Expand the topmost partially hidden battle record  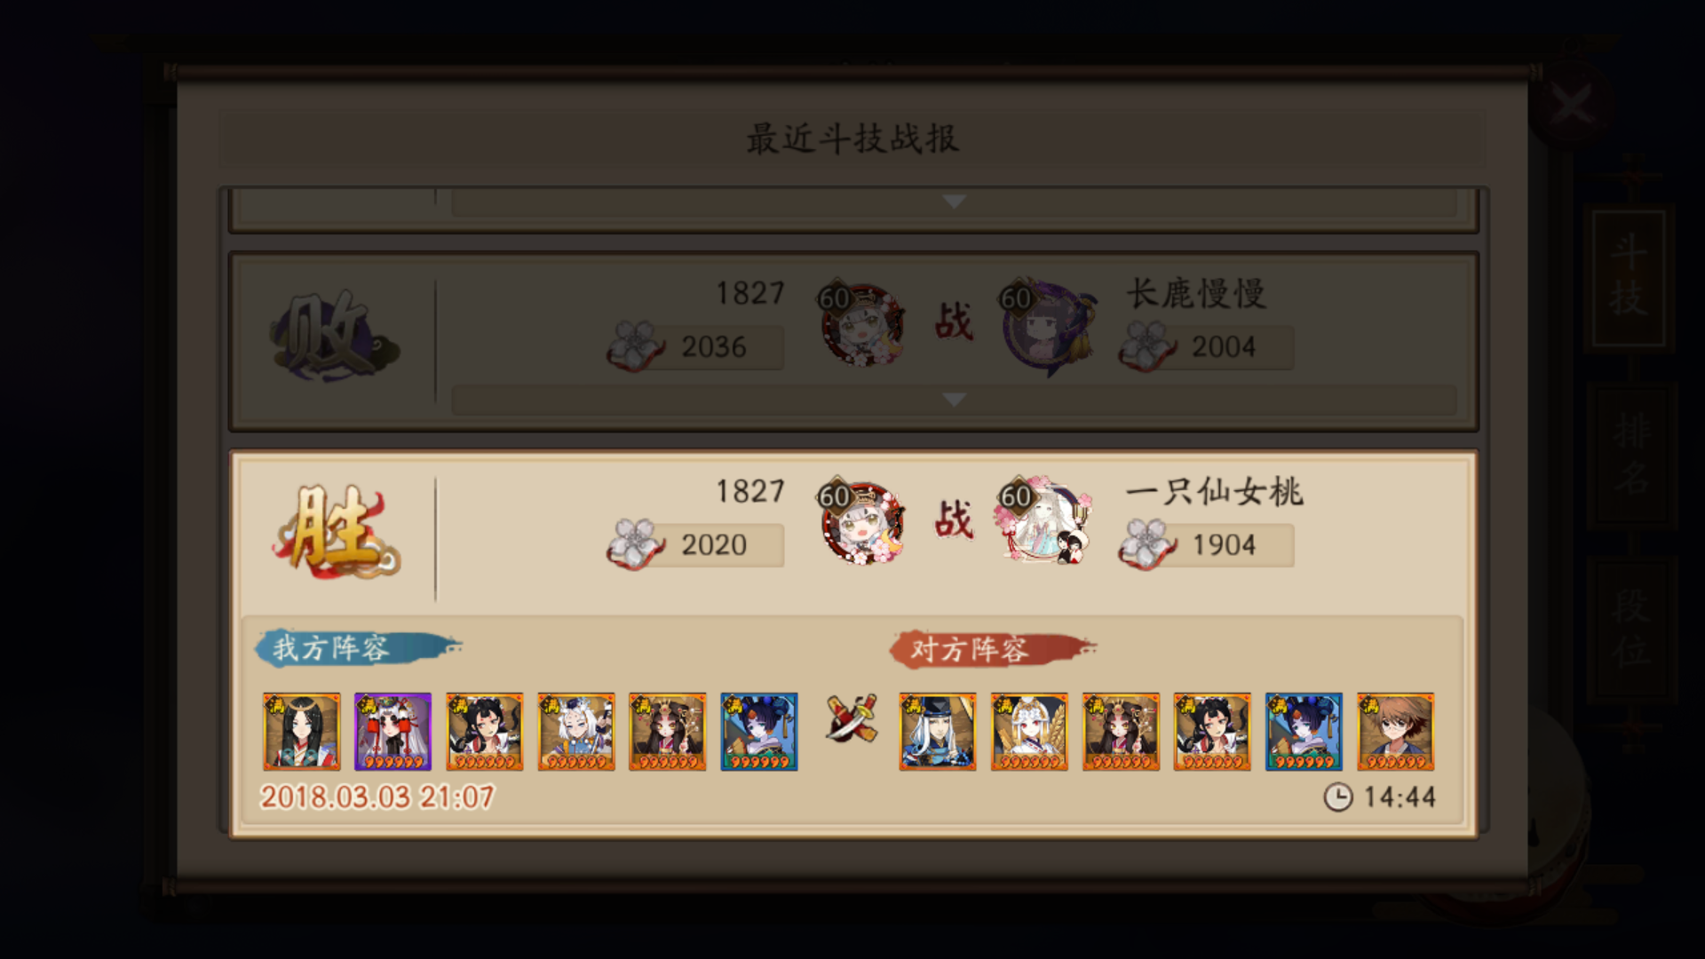pos(954,202)
